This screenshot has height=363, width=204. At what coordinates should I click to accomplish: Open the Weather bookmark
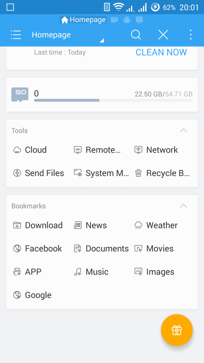coord(156,225)
